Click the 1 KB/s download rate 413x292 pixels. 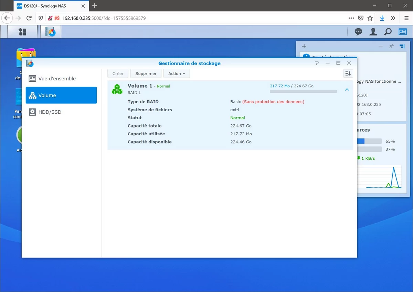click(368, 158)
